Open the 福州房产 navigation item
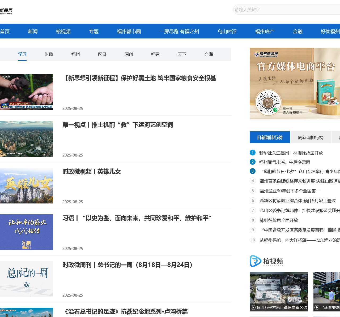The image size is (340, 317). [x=265, y=31]
